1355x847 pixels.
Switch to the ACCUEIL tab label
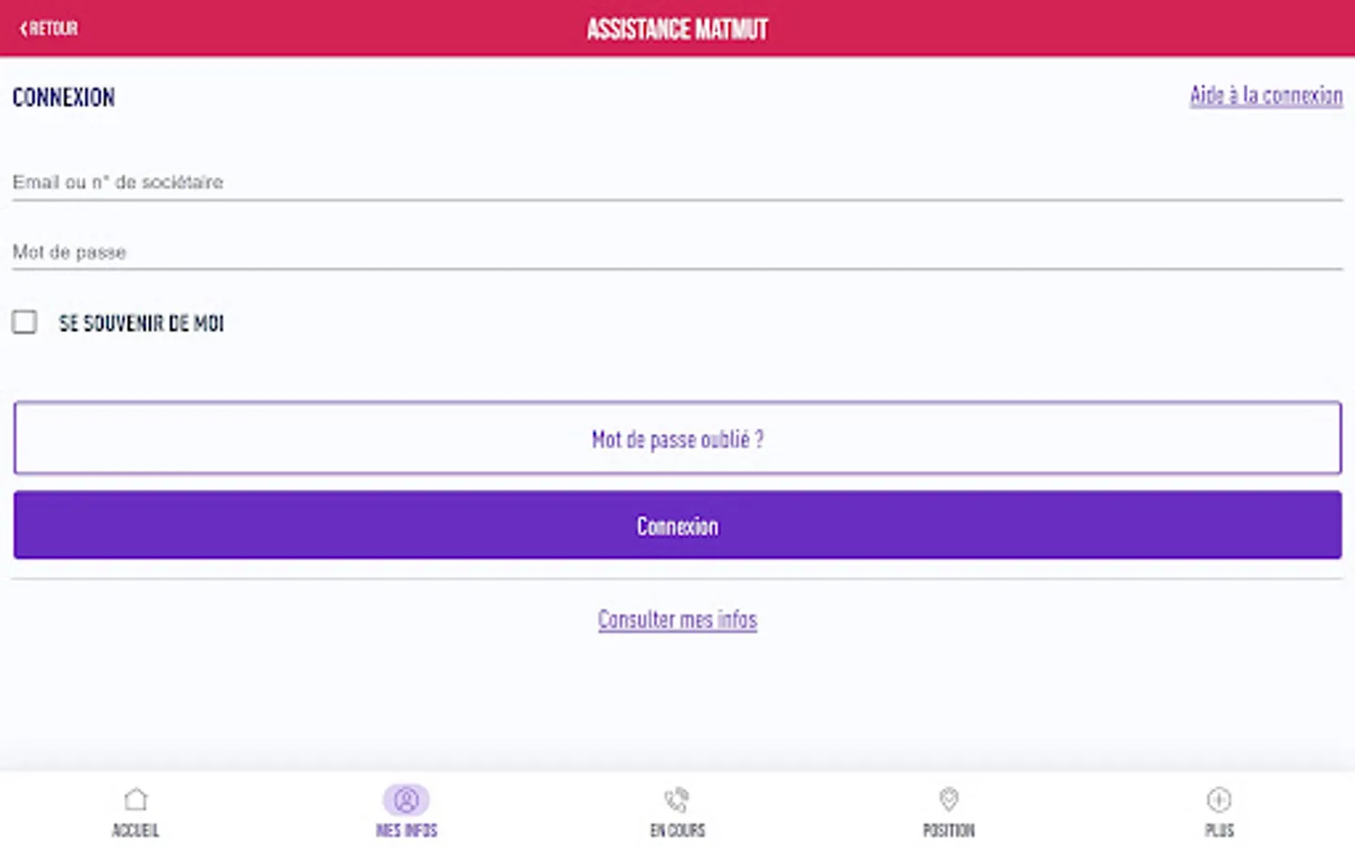[135, 830]
